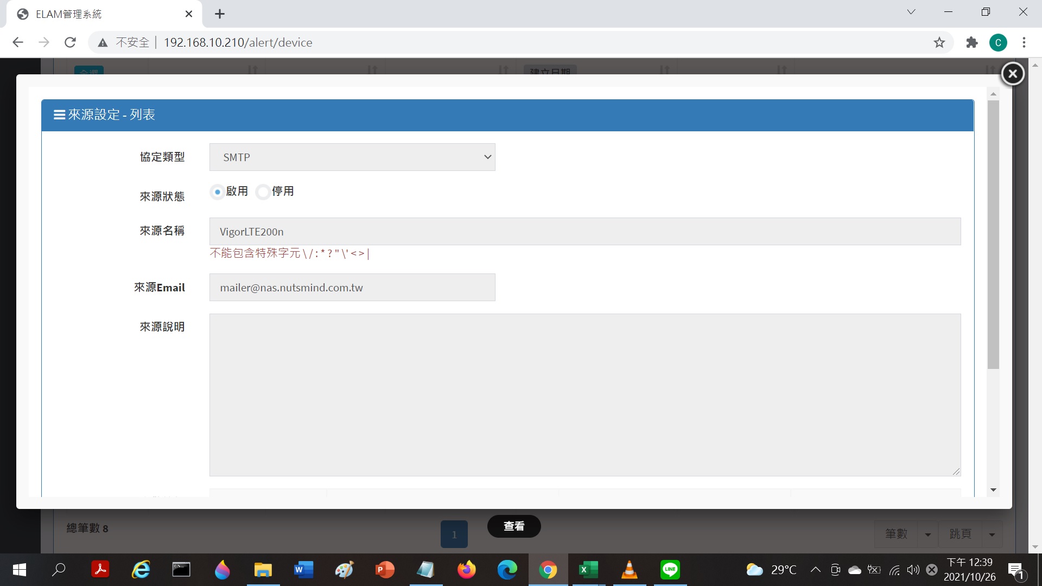Open network Wi-Fi tray icon
This screenshot has width=1042, height=586.
[x=894, y=570]
